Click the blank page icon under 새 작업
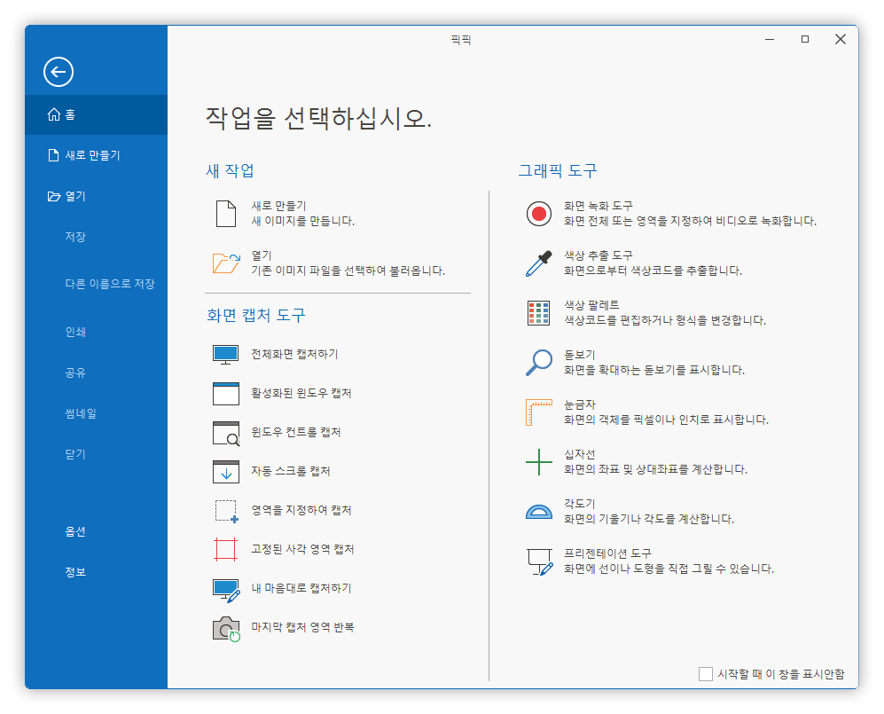884x714 pixels. coord(226,214)
